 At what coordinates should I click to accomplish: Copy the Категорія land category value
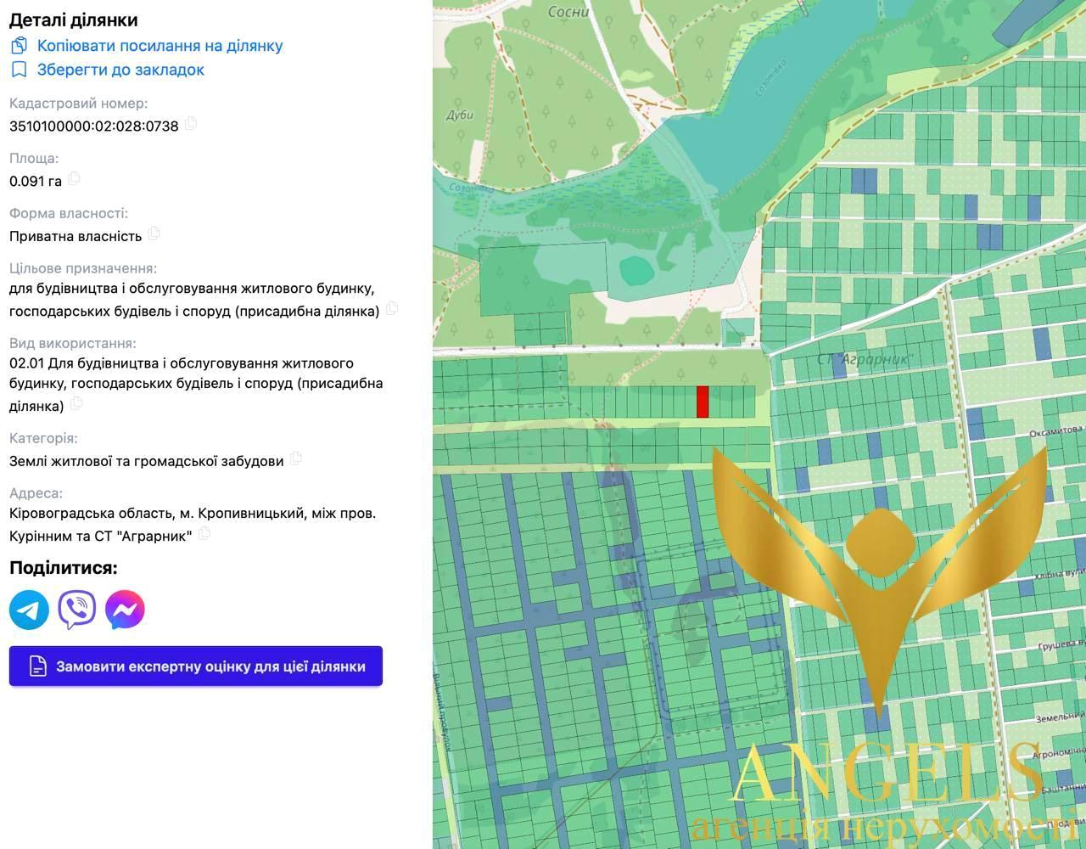pyautogui.click(x=295, y=458)
